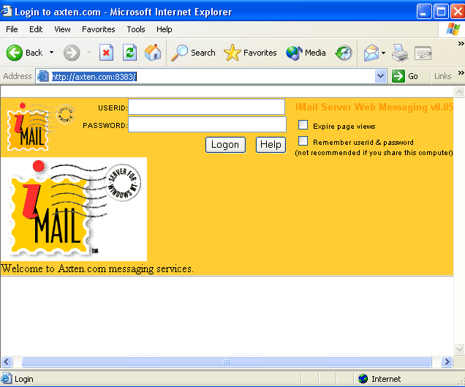Screen dimensions: 465x387
Task: Click the green Go arrow button
Action: pyautogui.click(x=398, y=76)
